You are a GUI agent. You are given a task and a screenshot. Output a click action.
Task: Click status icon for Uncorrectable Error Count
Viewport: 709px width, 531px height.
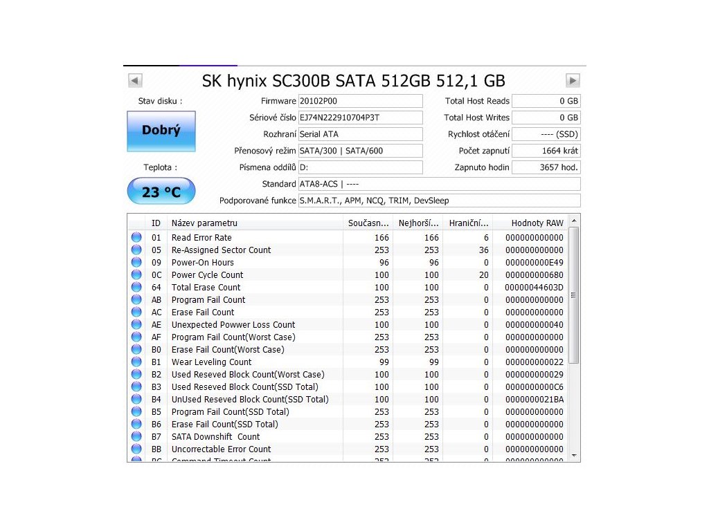(x=136, y=449)
